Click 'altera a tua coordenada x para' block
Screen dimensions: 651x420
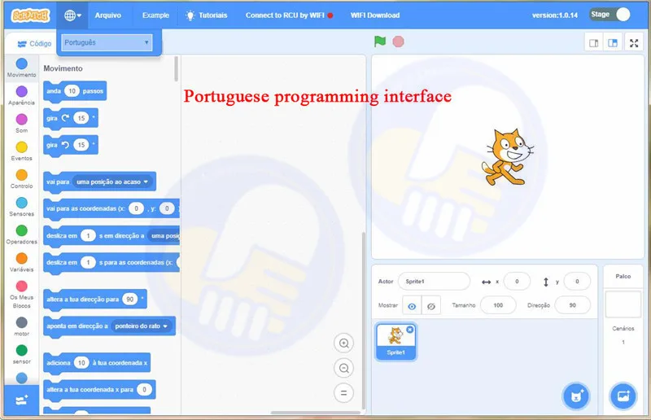point(99,390)
